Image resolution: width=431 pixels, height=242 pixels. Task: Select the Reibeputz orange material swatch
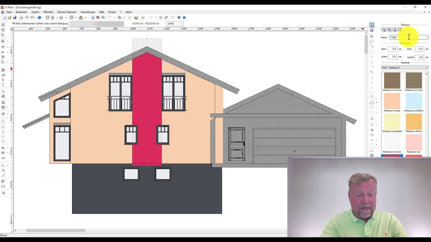[392, 101]
